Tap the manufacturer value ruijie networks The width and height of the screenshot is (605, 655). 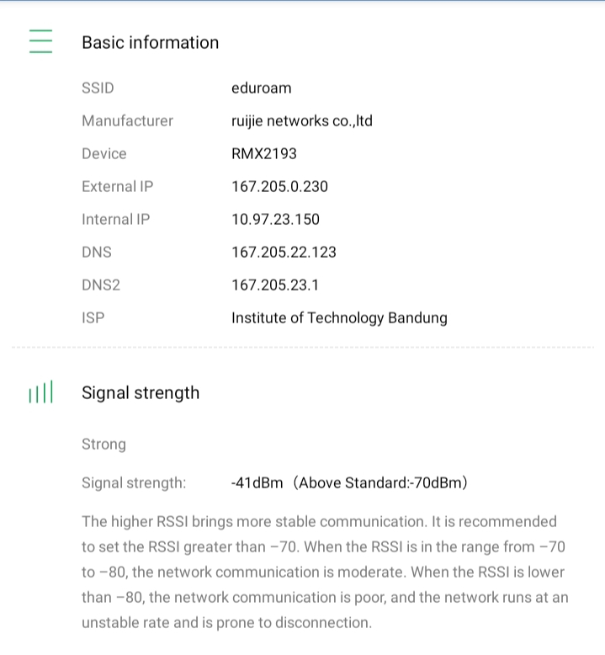[301, 120]
